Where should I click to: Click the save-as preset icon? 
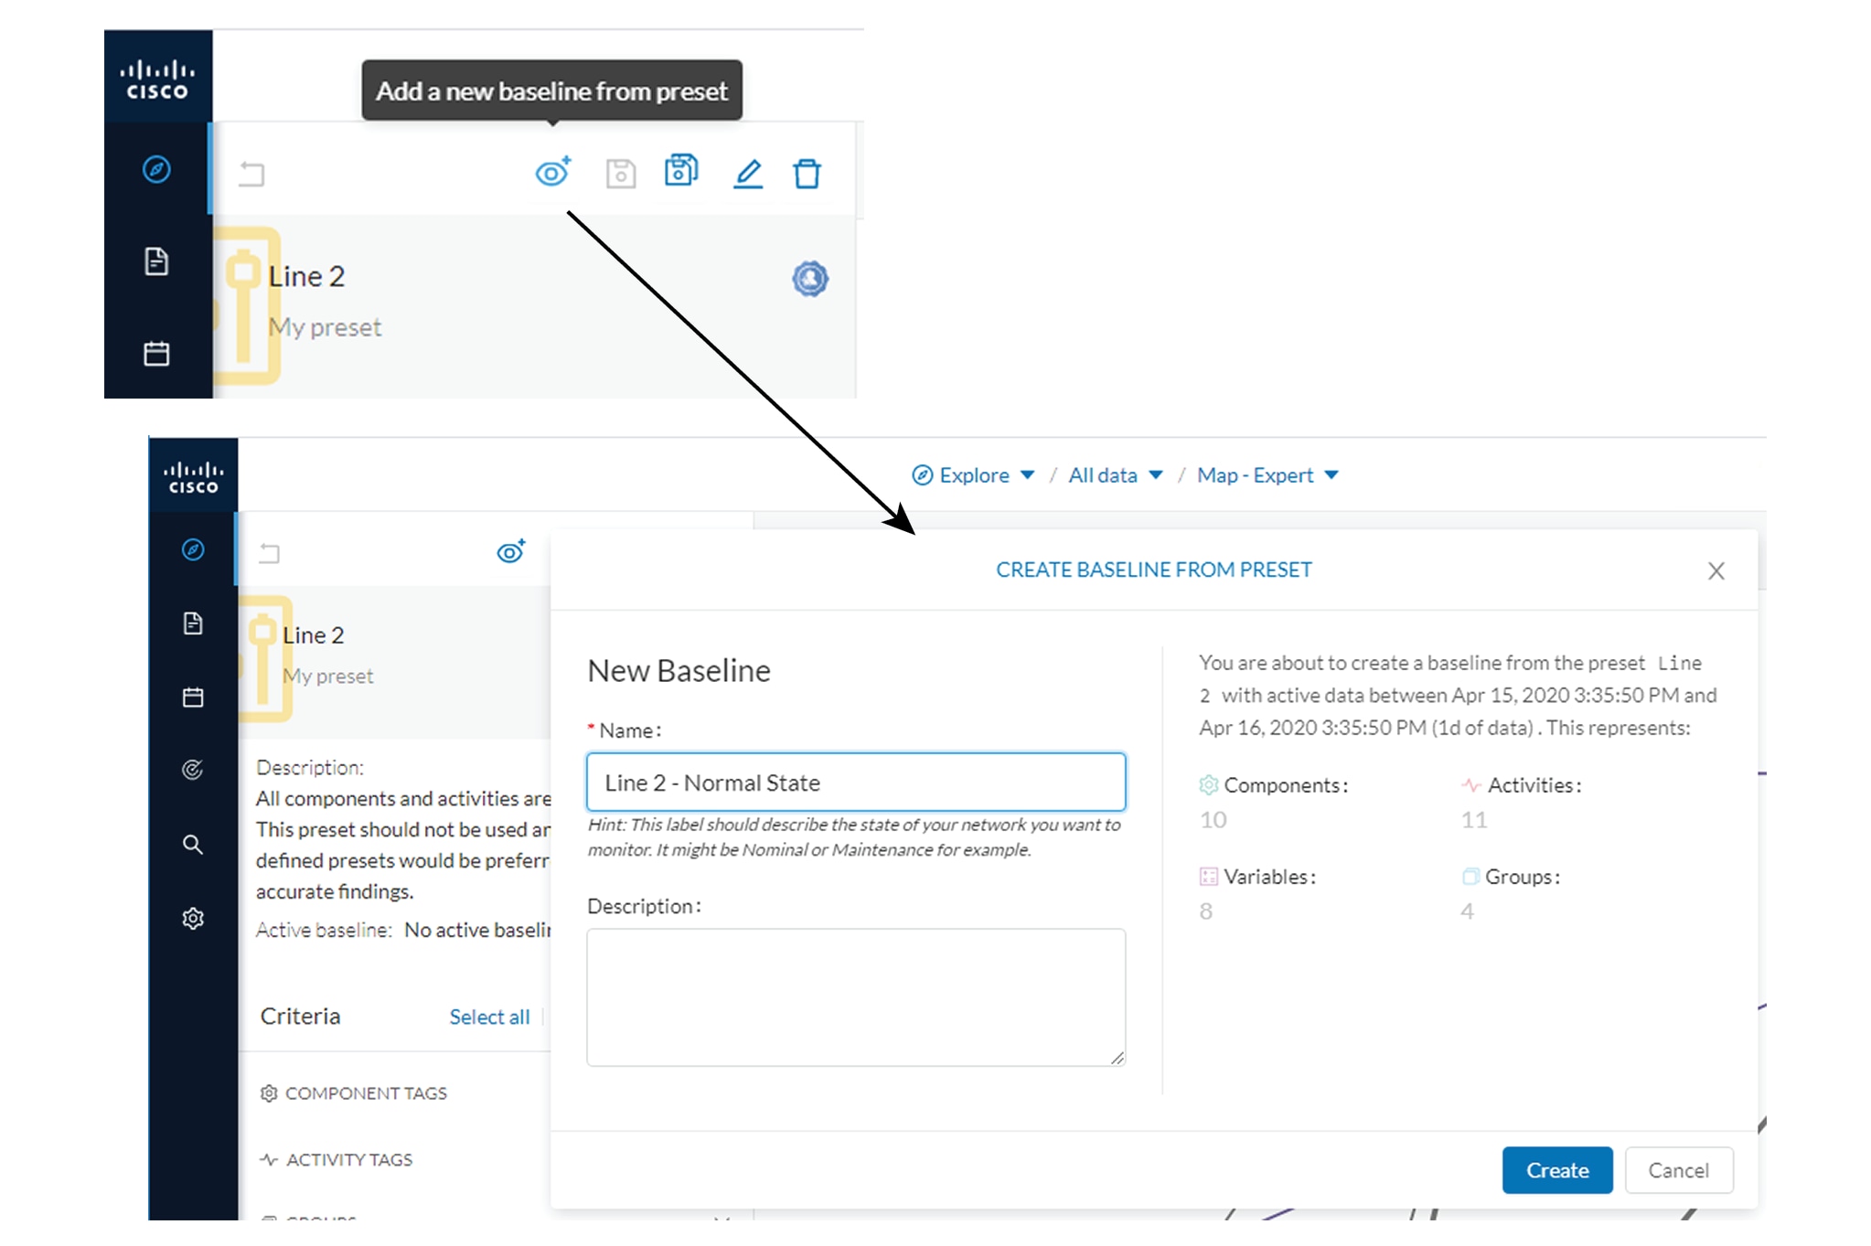pos(680,171)
